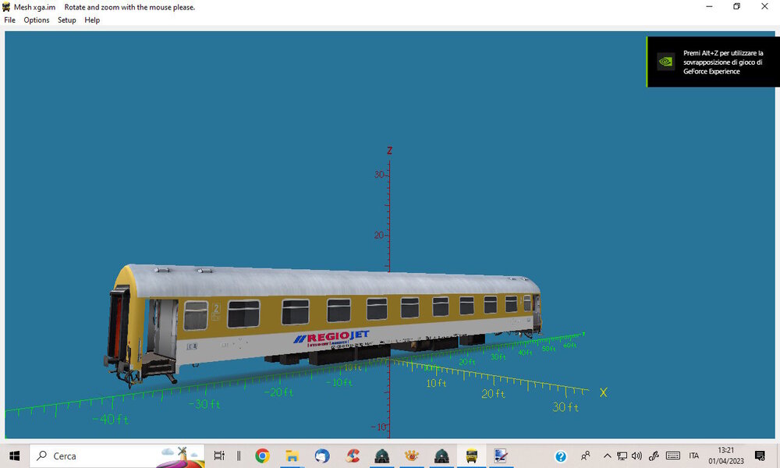Open the second dark dome app in taskbar
The height and width of the screenshot is (468, 780).
441,456
